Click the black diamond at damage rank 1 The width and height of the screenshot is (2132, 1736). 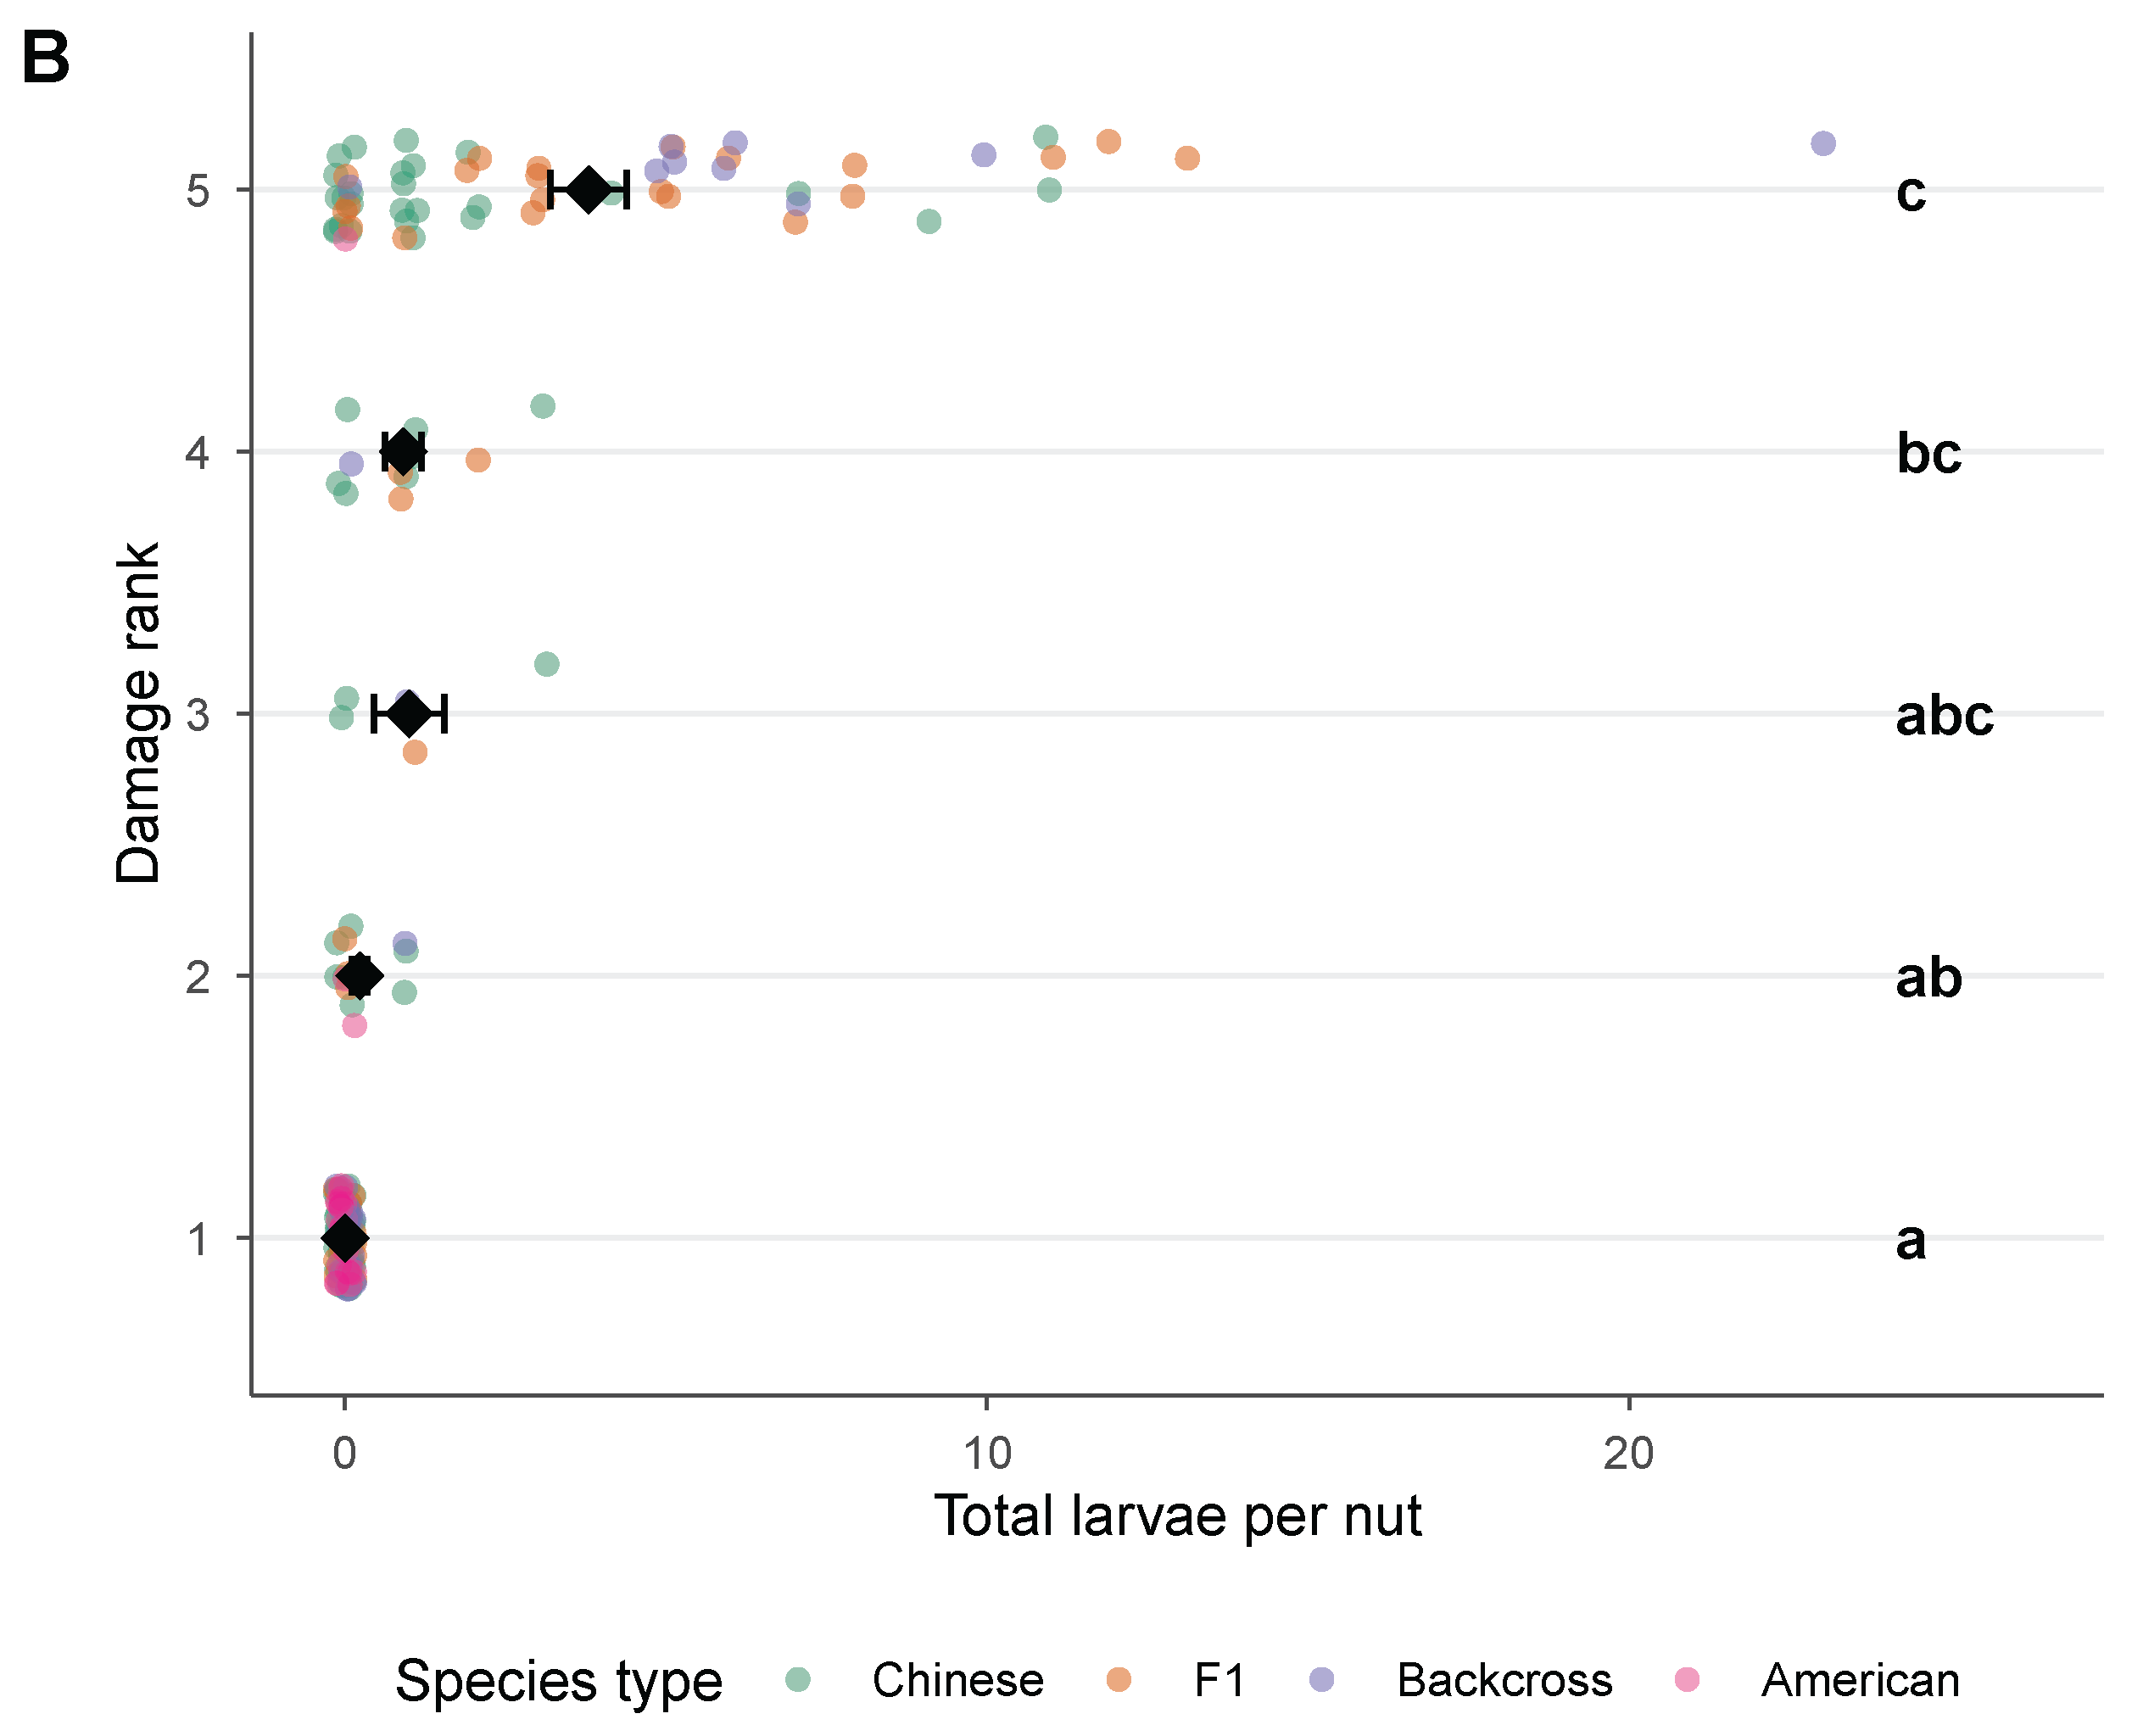(x=345, y=1237)
